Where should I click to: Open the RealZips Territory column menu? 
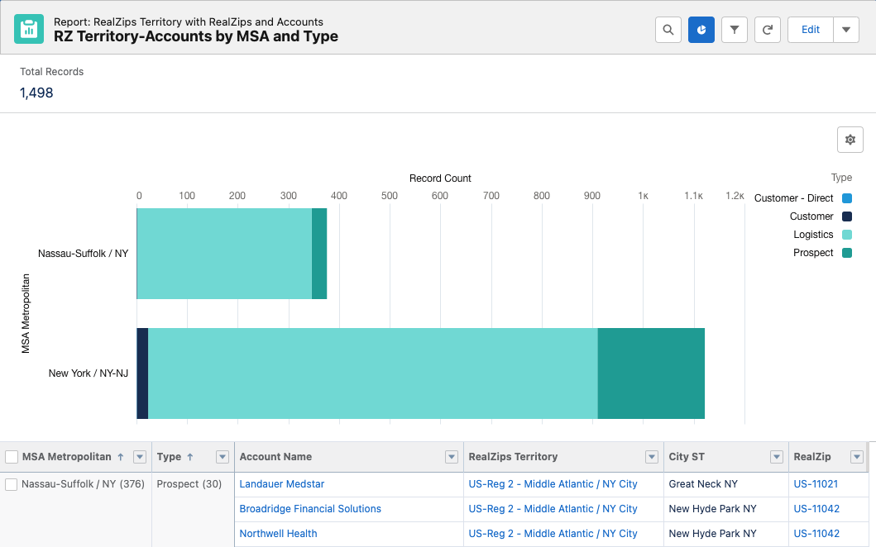click(x=651, y=457)
